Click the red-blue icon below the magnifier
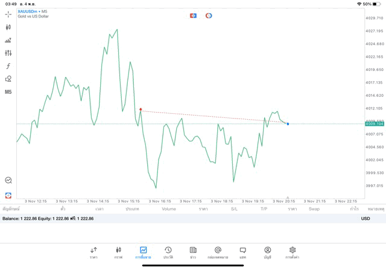Image resolution: width=386 pixels, height=269 pixels. click(8, 195)
